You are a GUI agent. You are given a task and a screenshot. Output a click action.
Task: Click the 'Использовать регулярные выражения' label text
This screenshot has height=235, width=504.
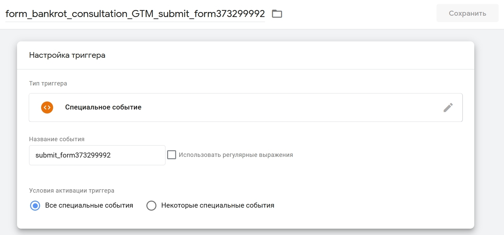click(236, 155)
